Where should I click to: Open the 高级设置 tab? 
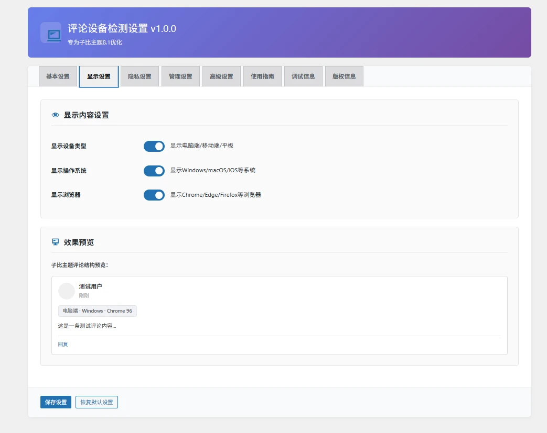point(221,76)
